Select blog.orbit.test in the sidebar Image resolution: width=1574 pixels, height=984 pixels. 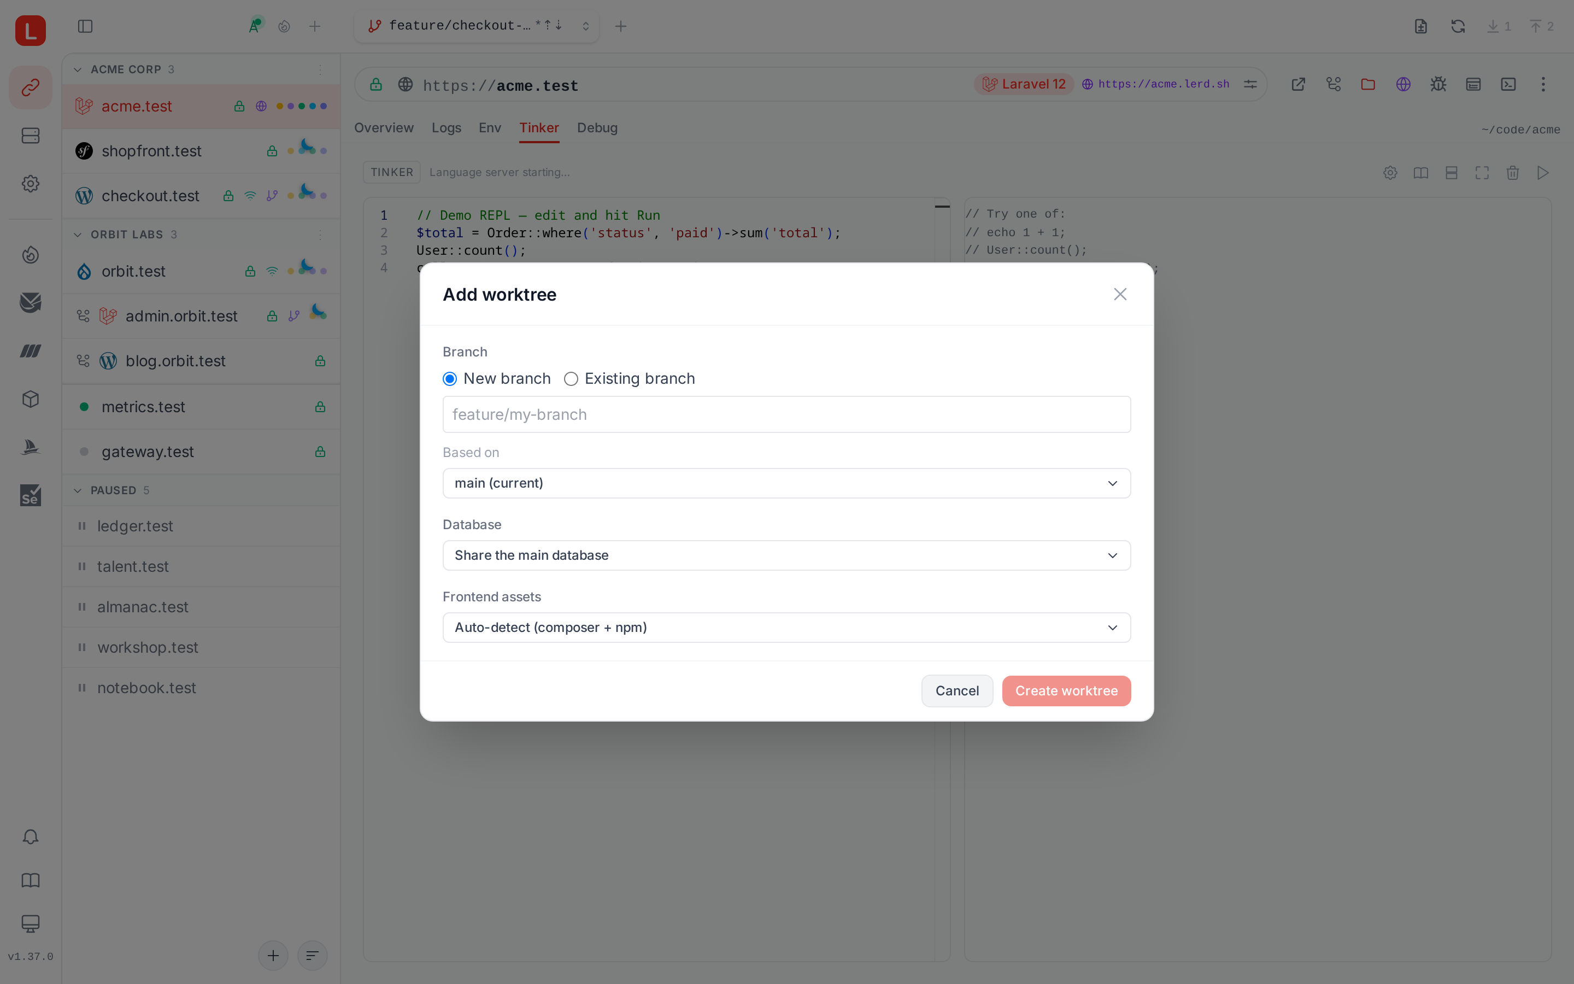pos(201,361)
